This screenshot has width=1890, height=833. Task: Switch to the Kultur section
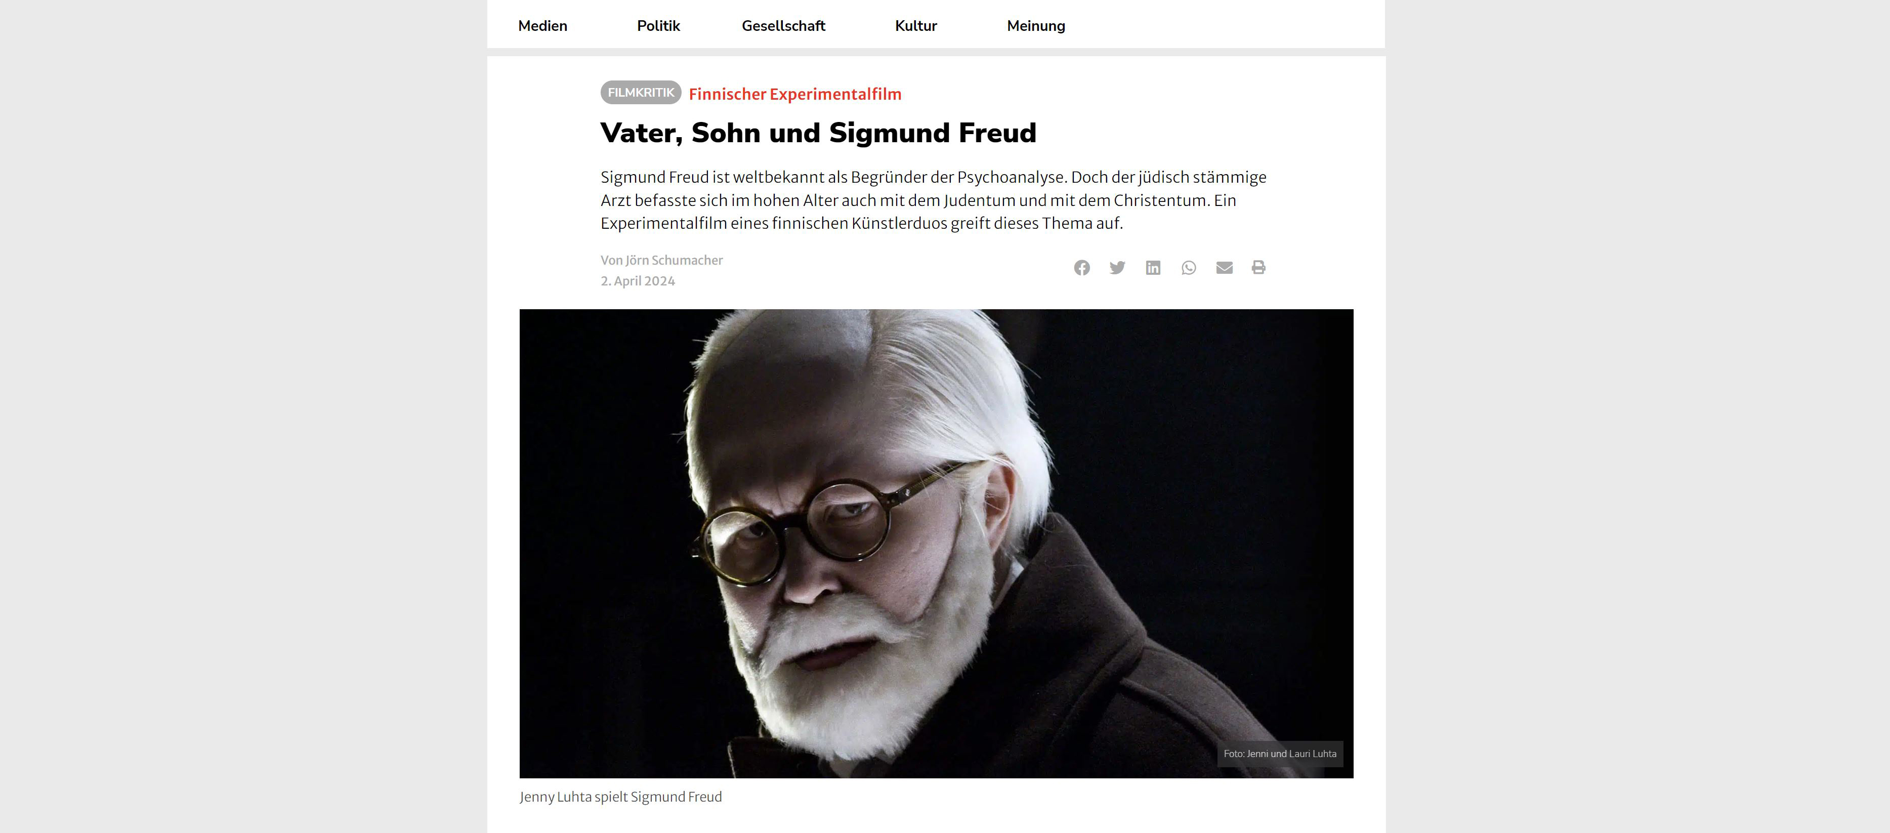pos(916,26)
